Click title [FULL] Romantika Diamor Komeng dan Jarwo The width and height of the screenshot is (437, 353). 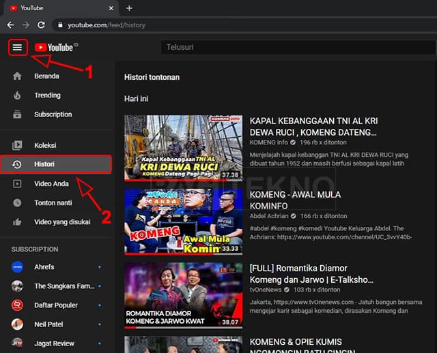311,274
